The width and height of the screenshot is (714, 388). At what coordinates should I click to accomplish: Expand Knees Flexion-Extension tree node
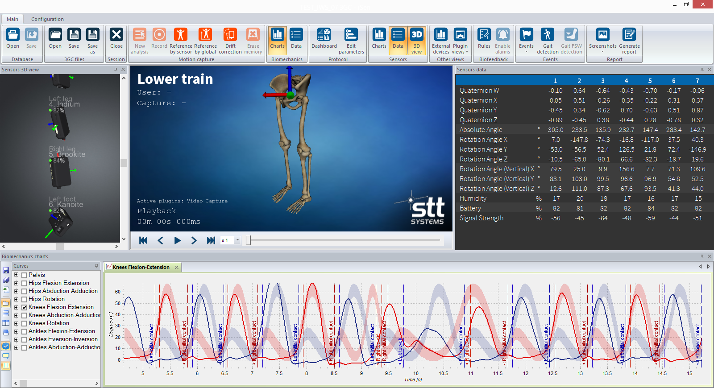point(17,307)
